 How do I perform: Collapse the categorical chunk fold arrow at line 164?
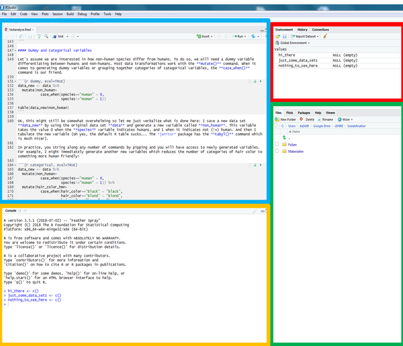click(x=15, y=165)
